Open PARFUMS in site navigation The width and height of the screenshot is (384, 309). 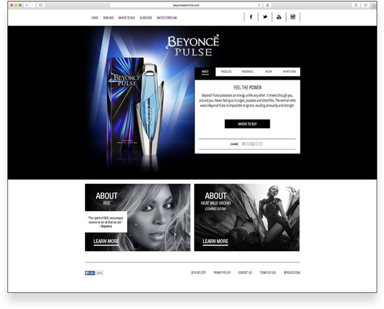click(x=108, y=18)
